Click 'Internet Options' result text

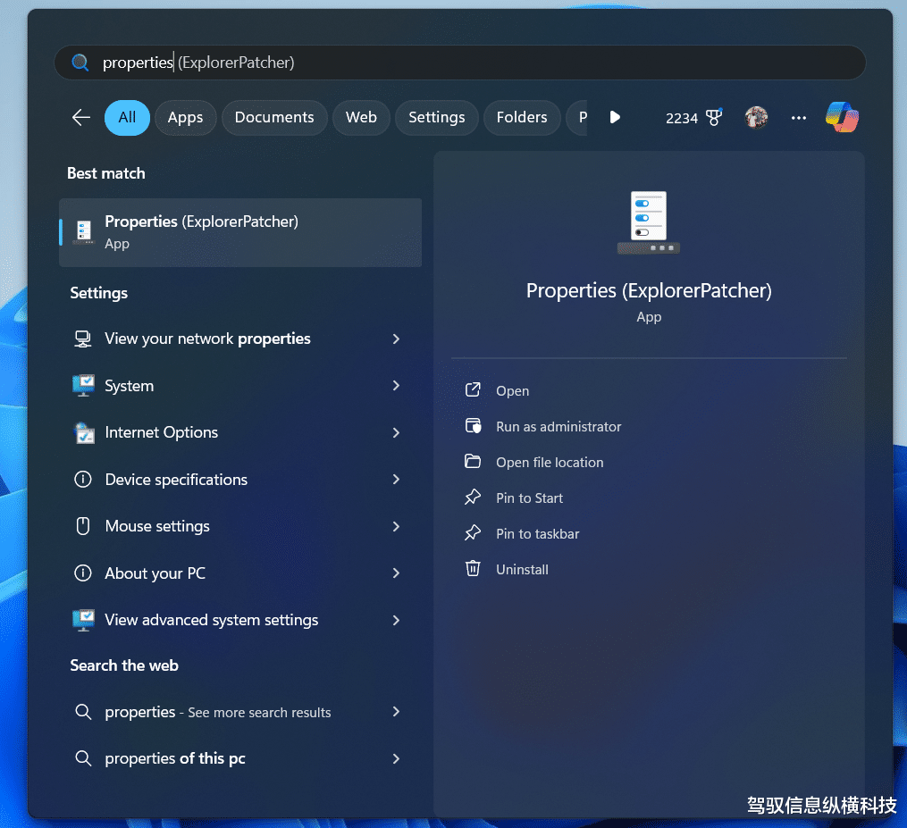162,432
